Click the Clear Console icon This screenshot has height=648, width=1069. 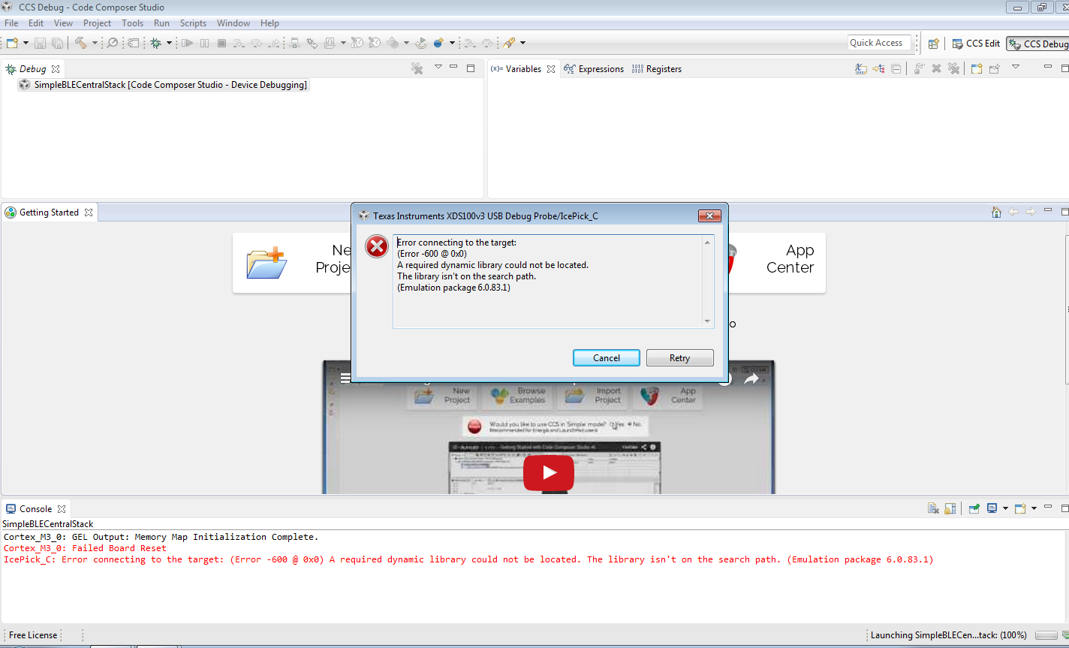pos(933,508)
